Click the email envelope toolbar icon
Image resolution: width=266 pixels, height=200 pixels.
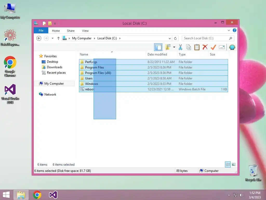coord(222,47)
